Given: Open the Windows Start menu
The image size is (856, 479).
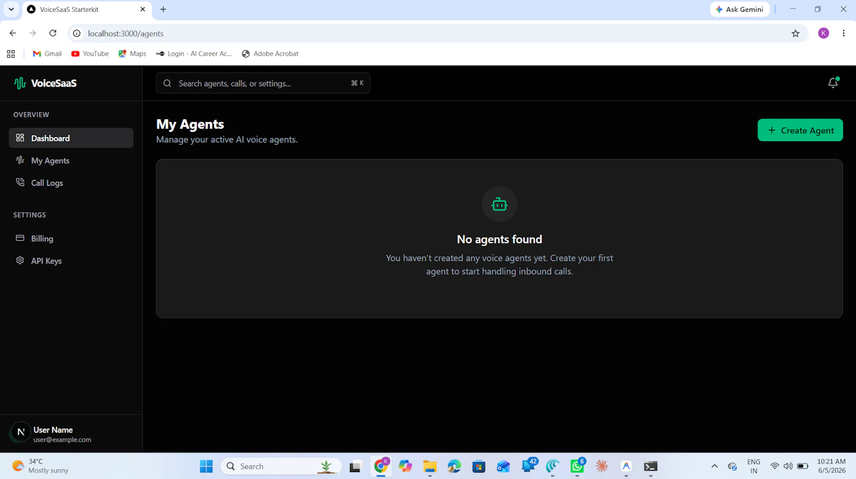Looking at the screenshot, I should click(x=206, y=466).
